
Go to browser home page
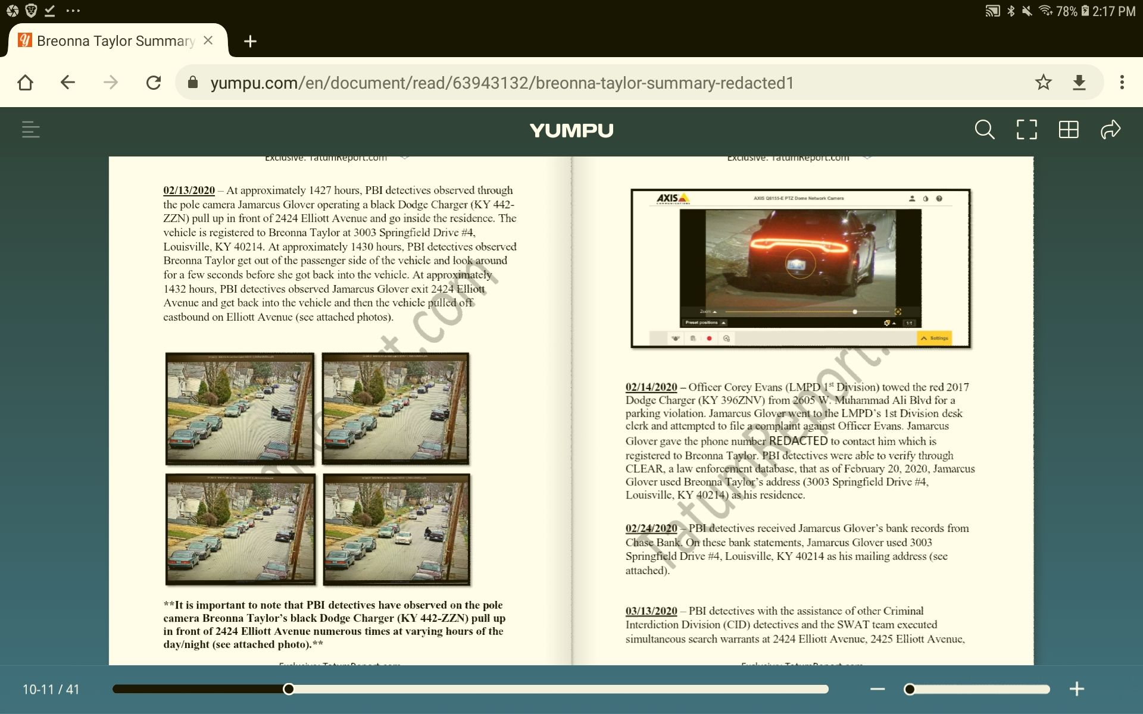[x=25, y=82]
